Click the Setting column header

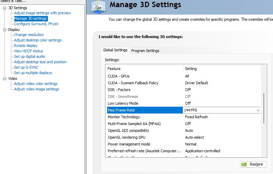(x=222, y=69)
